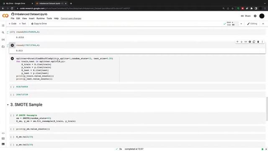
Task: Run the round(179/13764,4) cell
Action: click(12, 45)
